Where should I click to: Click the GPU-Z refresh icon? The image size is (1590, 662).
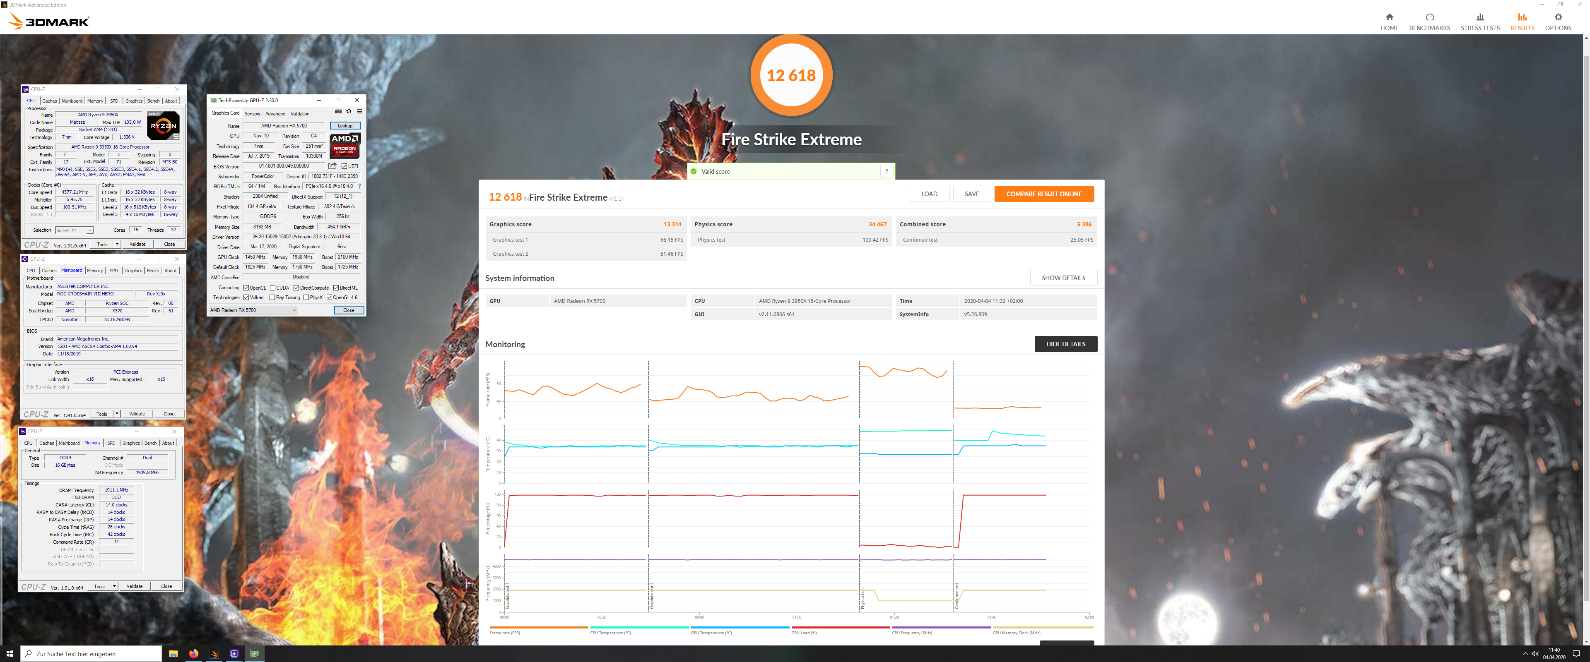click(349, 112)
